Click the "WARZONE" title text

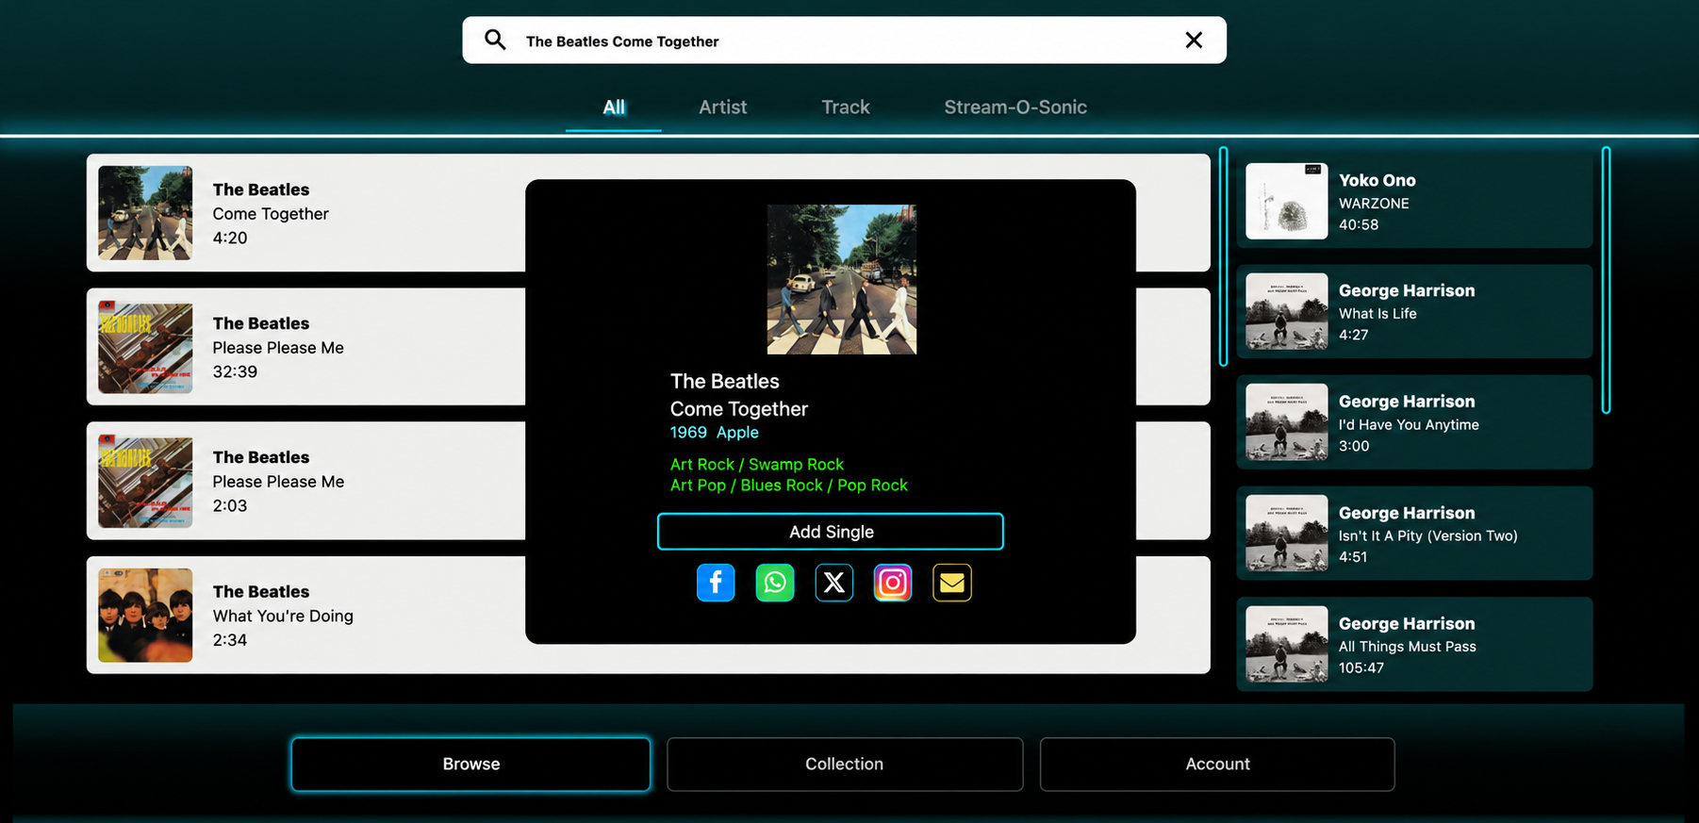pyautogui.click(x=1374, y=204)
